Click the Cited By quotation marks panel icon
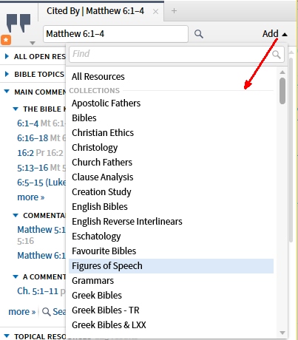This screenshot has height=340, width=298. click(18, 24)
